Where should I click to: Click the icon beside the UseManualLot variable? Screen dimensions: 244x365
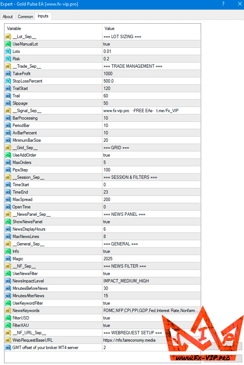click(x=8, y=44)
